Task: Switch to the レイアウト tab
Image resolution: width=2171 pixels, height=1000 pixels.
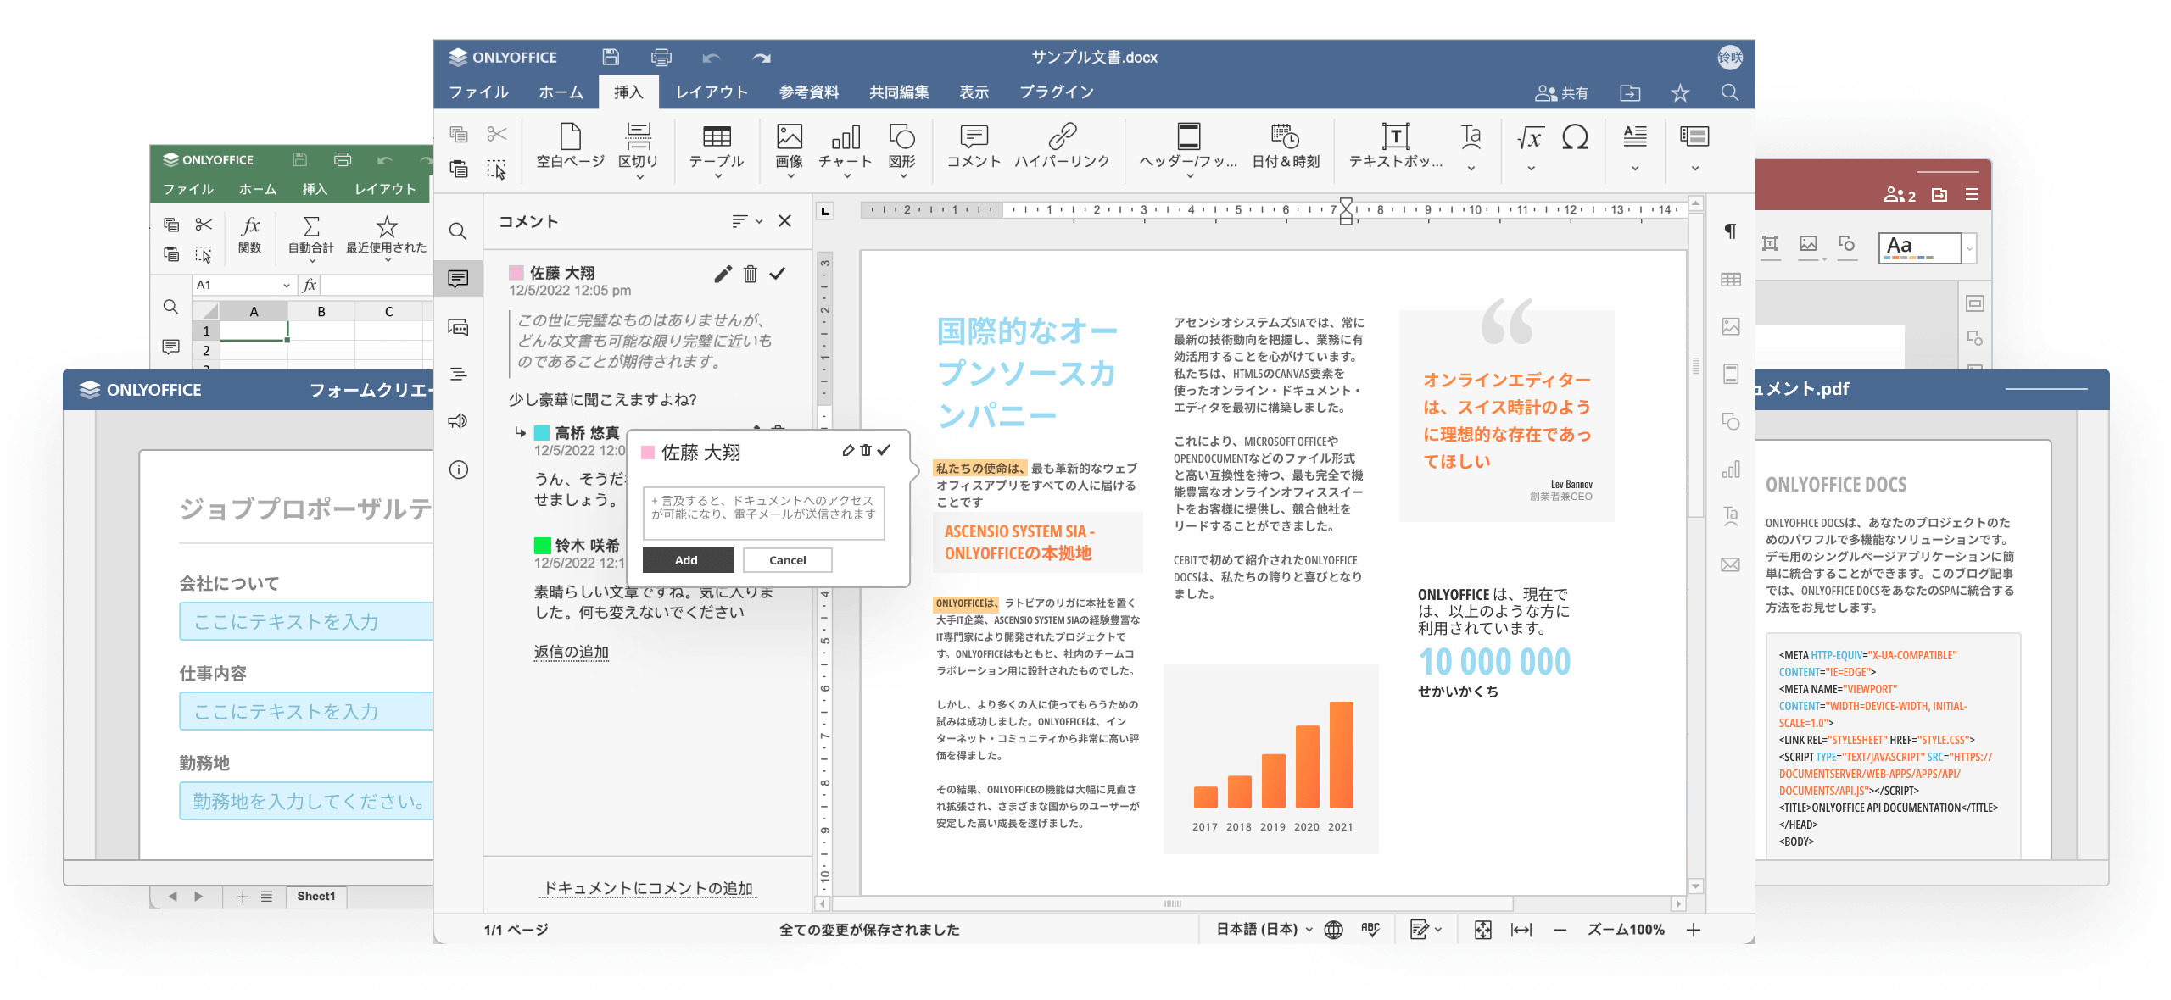Action: pos(711,92)
